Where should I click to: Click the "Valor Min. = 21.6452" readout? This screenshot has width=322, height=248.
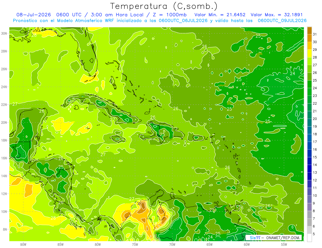coord(220,15)
